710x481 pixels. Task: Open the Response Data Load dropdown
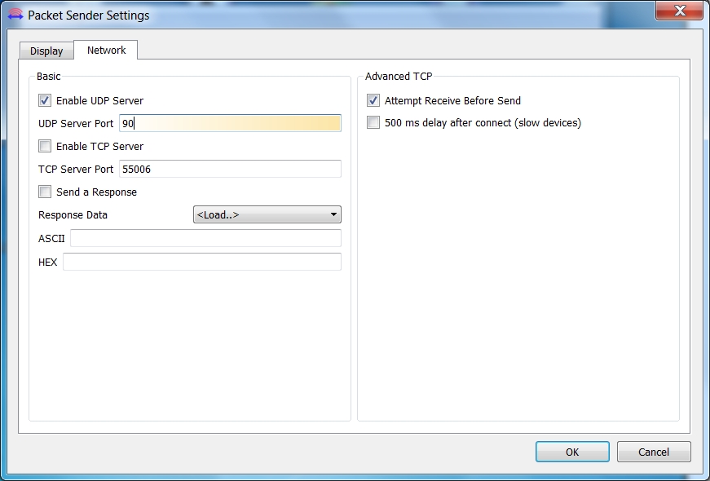267,214
